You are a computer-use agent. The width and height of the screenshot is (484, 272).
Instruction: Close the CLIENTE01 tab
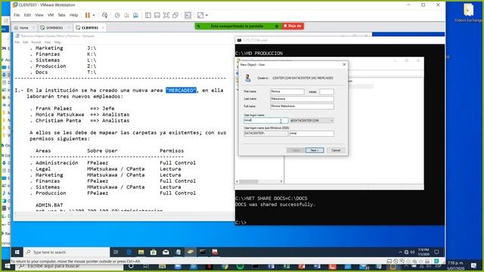(x=103, y=28)
